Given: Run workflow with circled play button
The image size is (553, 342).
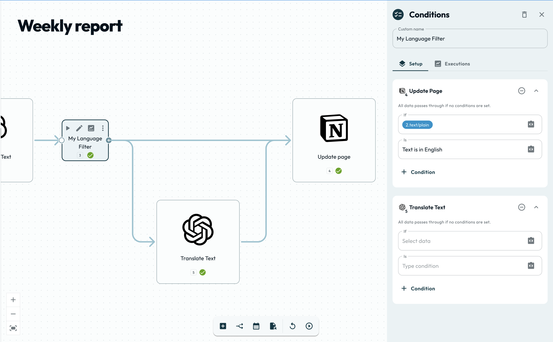Looking at the screenshot, I should [x=309, y=326].
